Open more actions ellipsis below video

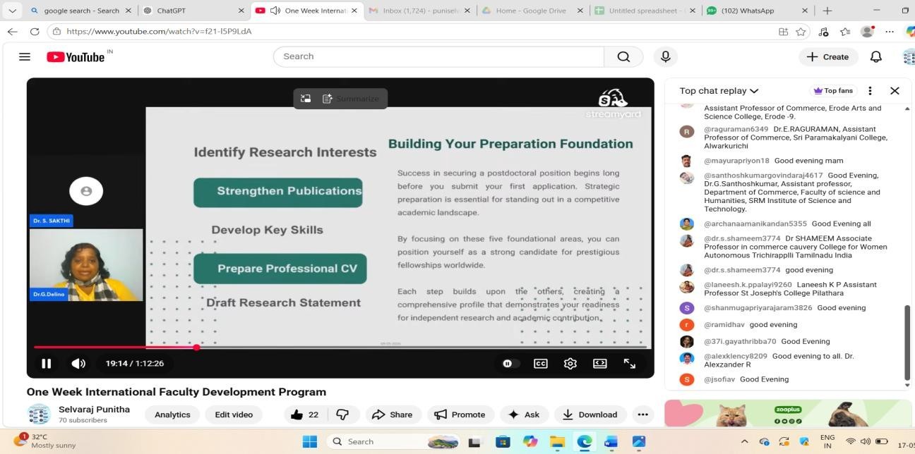coord(642,415)
